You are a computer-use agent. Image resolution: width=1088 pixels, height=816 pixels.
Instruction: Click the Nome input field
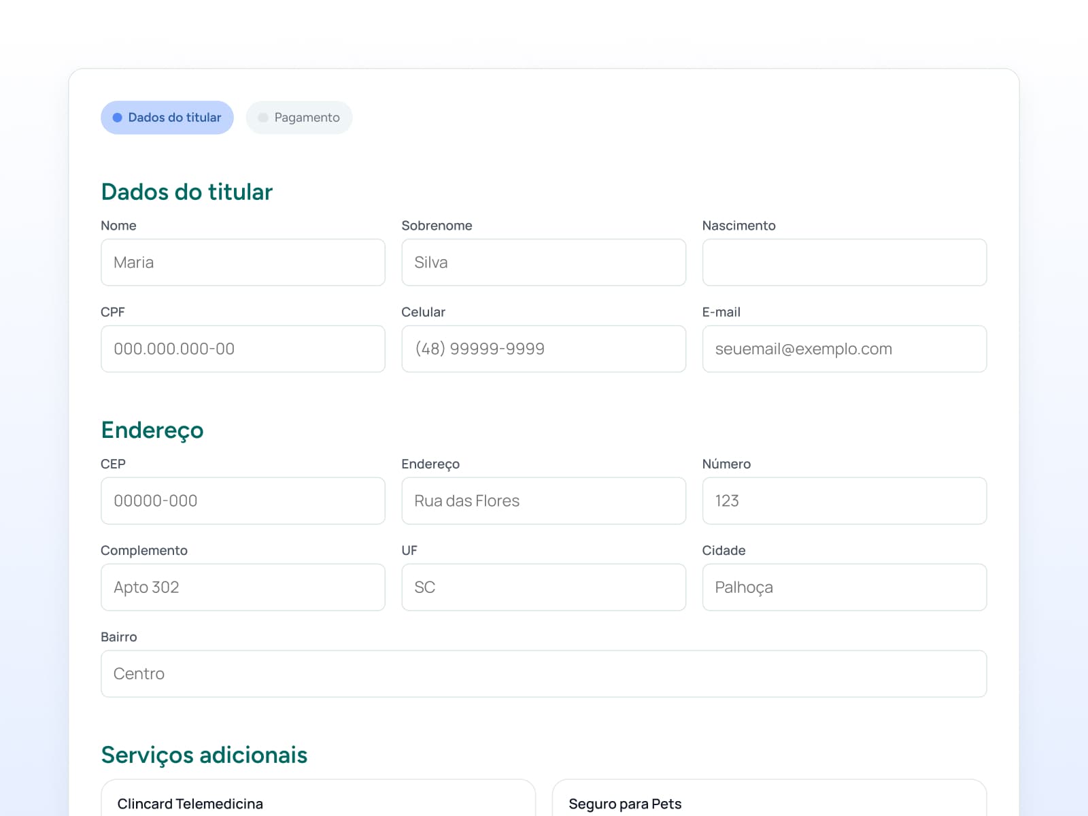tap(243, 262)
